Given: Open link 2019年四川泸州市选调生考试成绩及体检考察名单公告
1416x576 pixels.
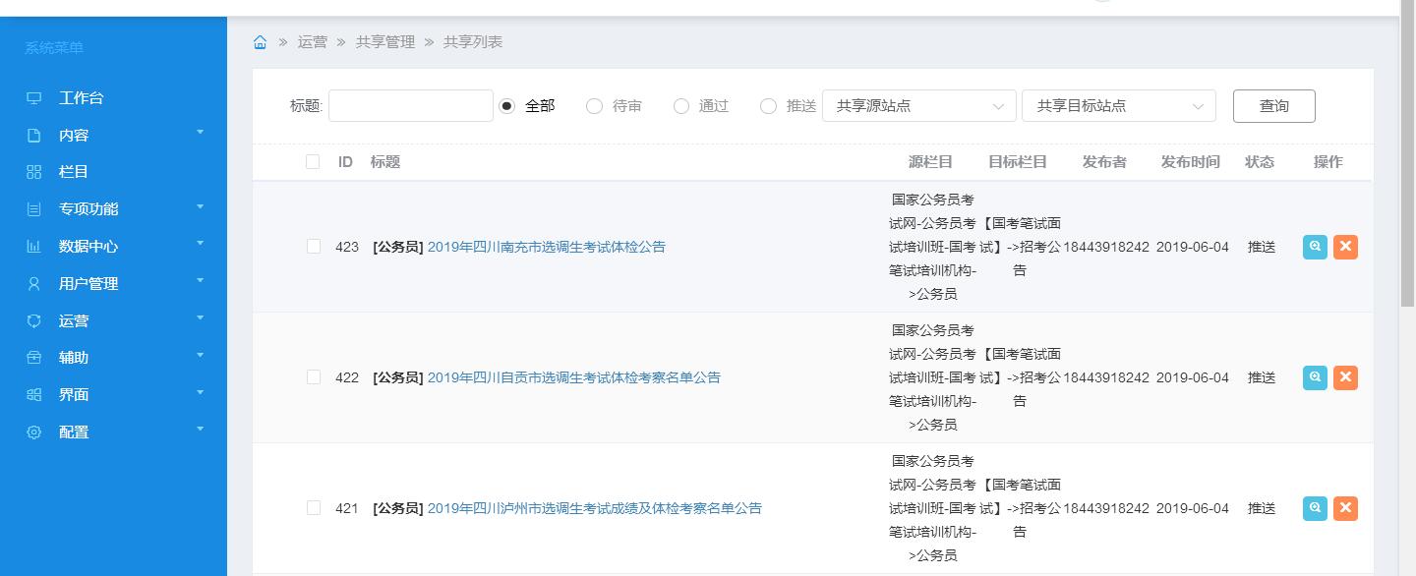Looking at the screenshot, I should [x=595, y=508].
